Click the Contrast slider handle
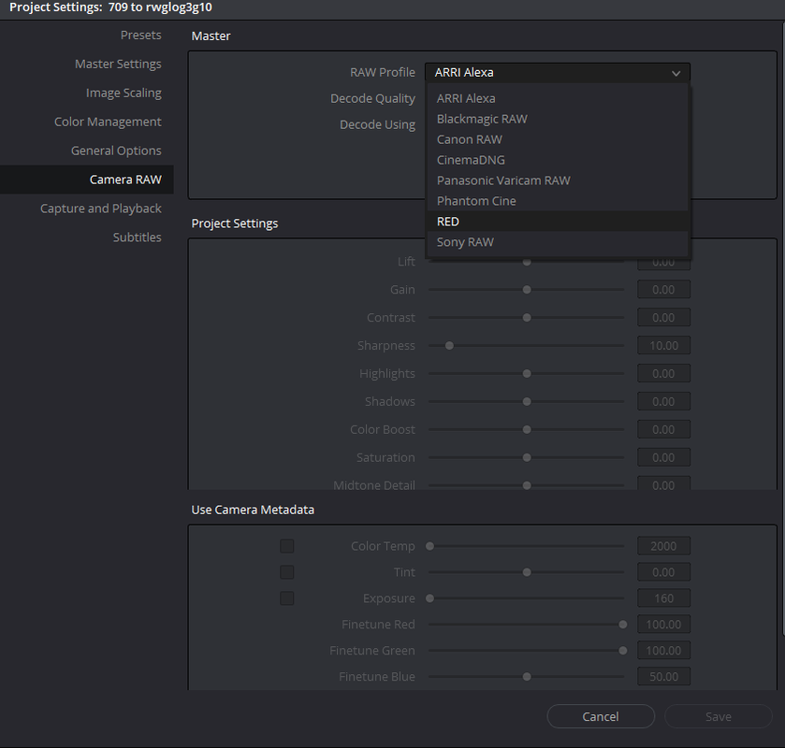The width and height of the screenshot is (785, 748). click(527, 318)
